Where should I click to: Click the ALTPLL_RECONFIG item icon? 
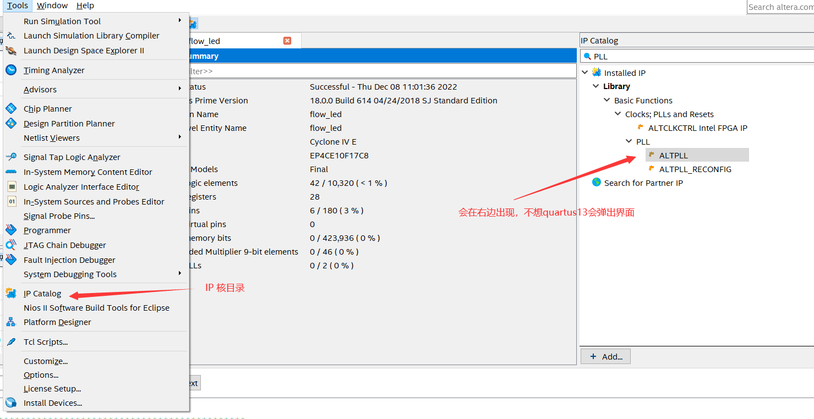pos(652,168)
